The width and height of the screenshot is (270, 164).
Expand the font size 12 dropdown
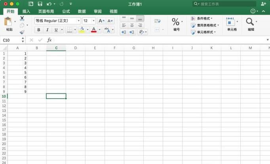[94, 20]
